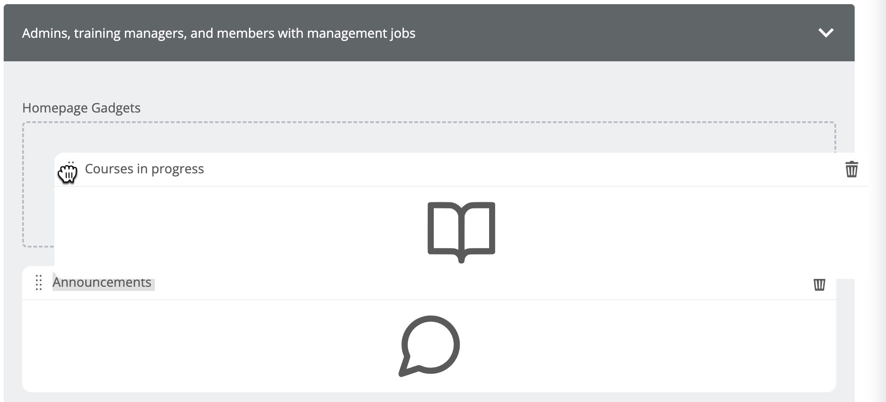Click the Homepage Gadgets label
Screen dimensions: 886x402
pos(81,108)
